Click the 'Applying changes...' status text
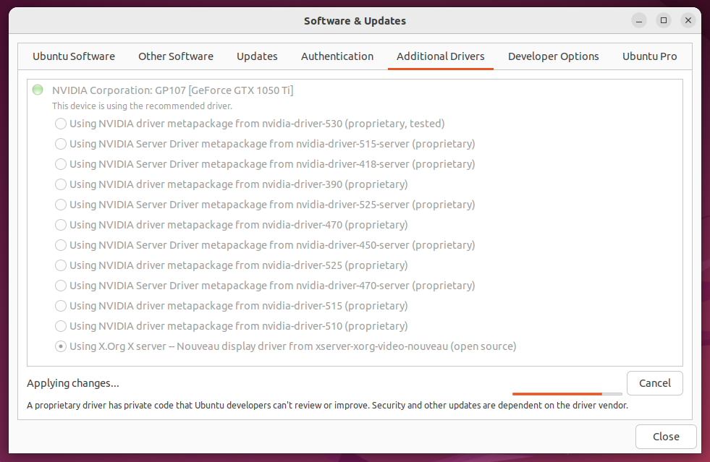The image size is (710, 462). [73, 383]
